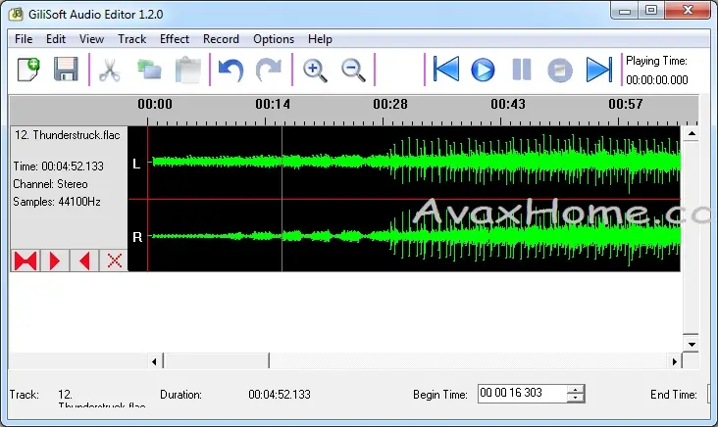This screenshot has width=718, height=427.
Task: Jump to start with skip-back button
Action: tap(445, 69)
